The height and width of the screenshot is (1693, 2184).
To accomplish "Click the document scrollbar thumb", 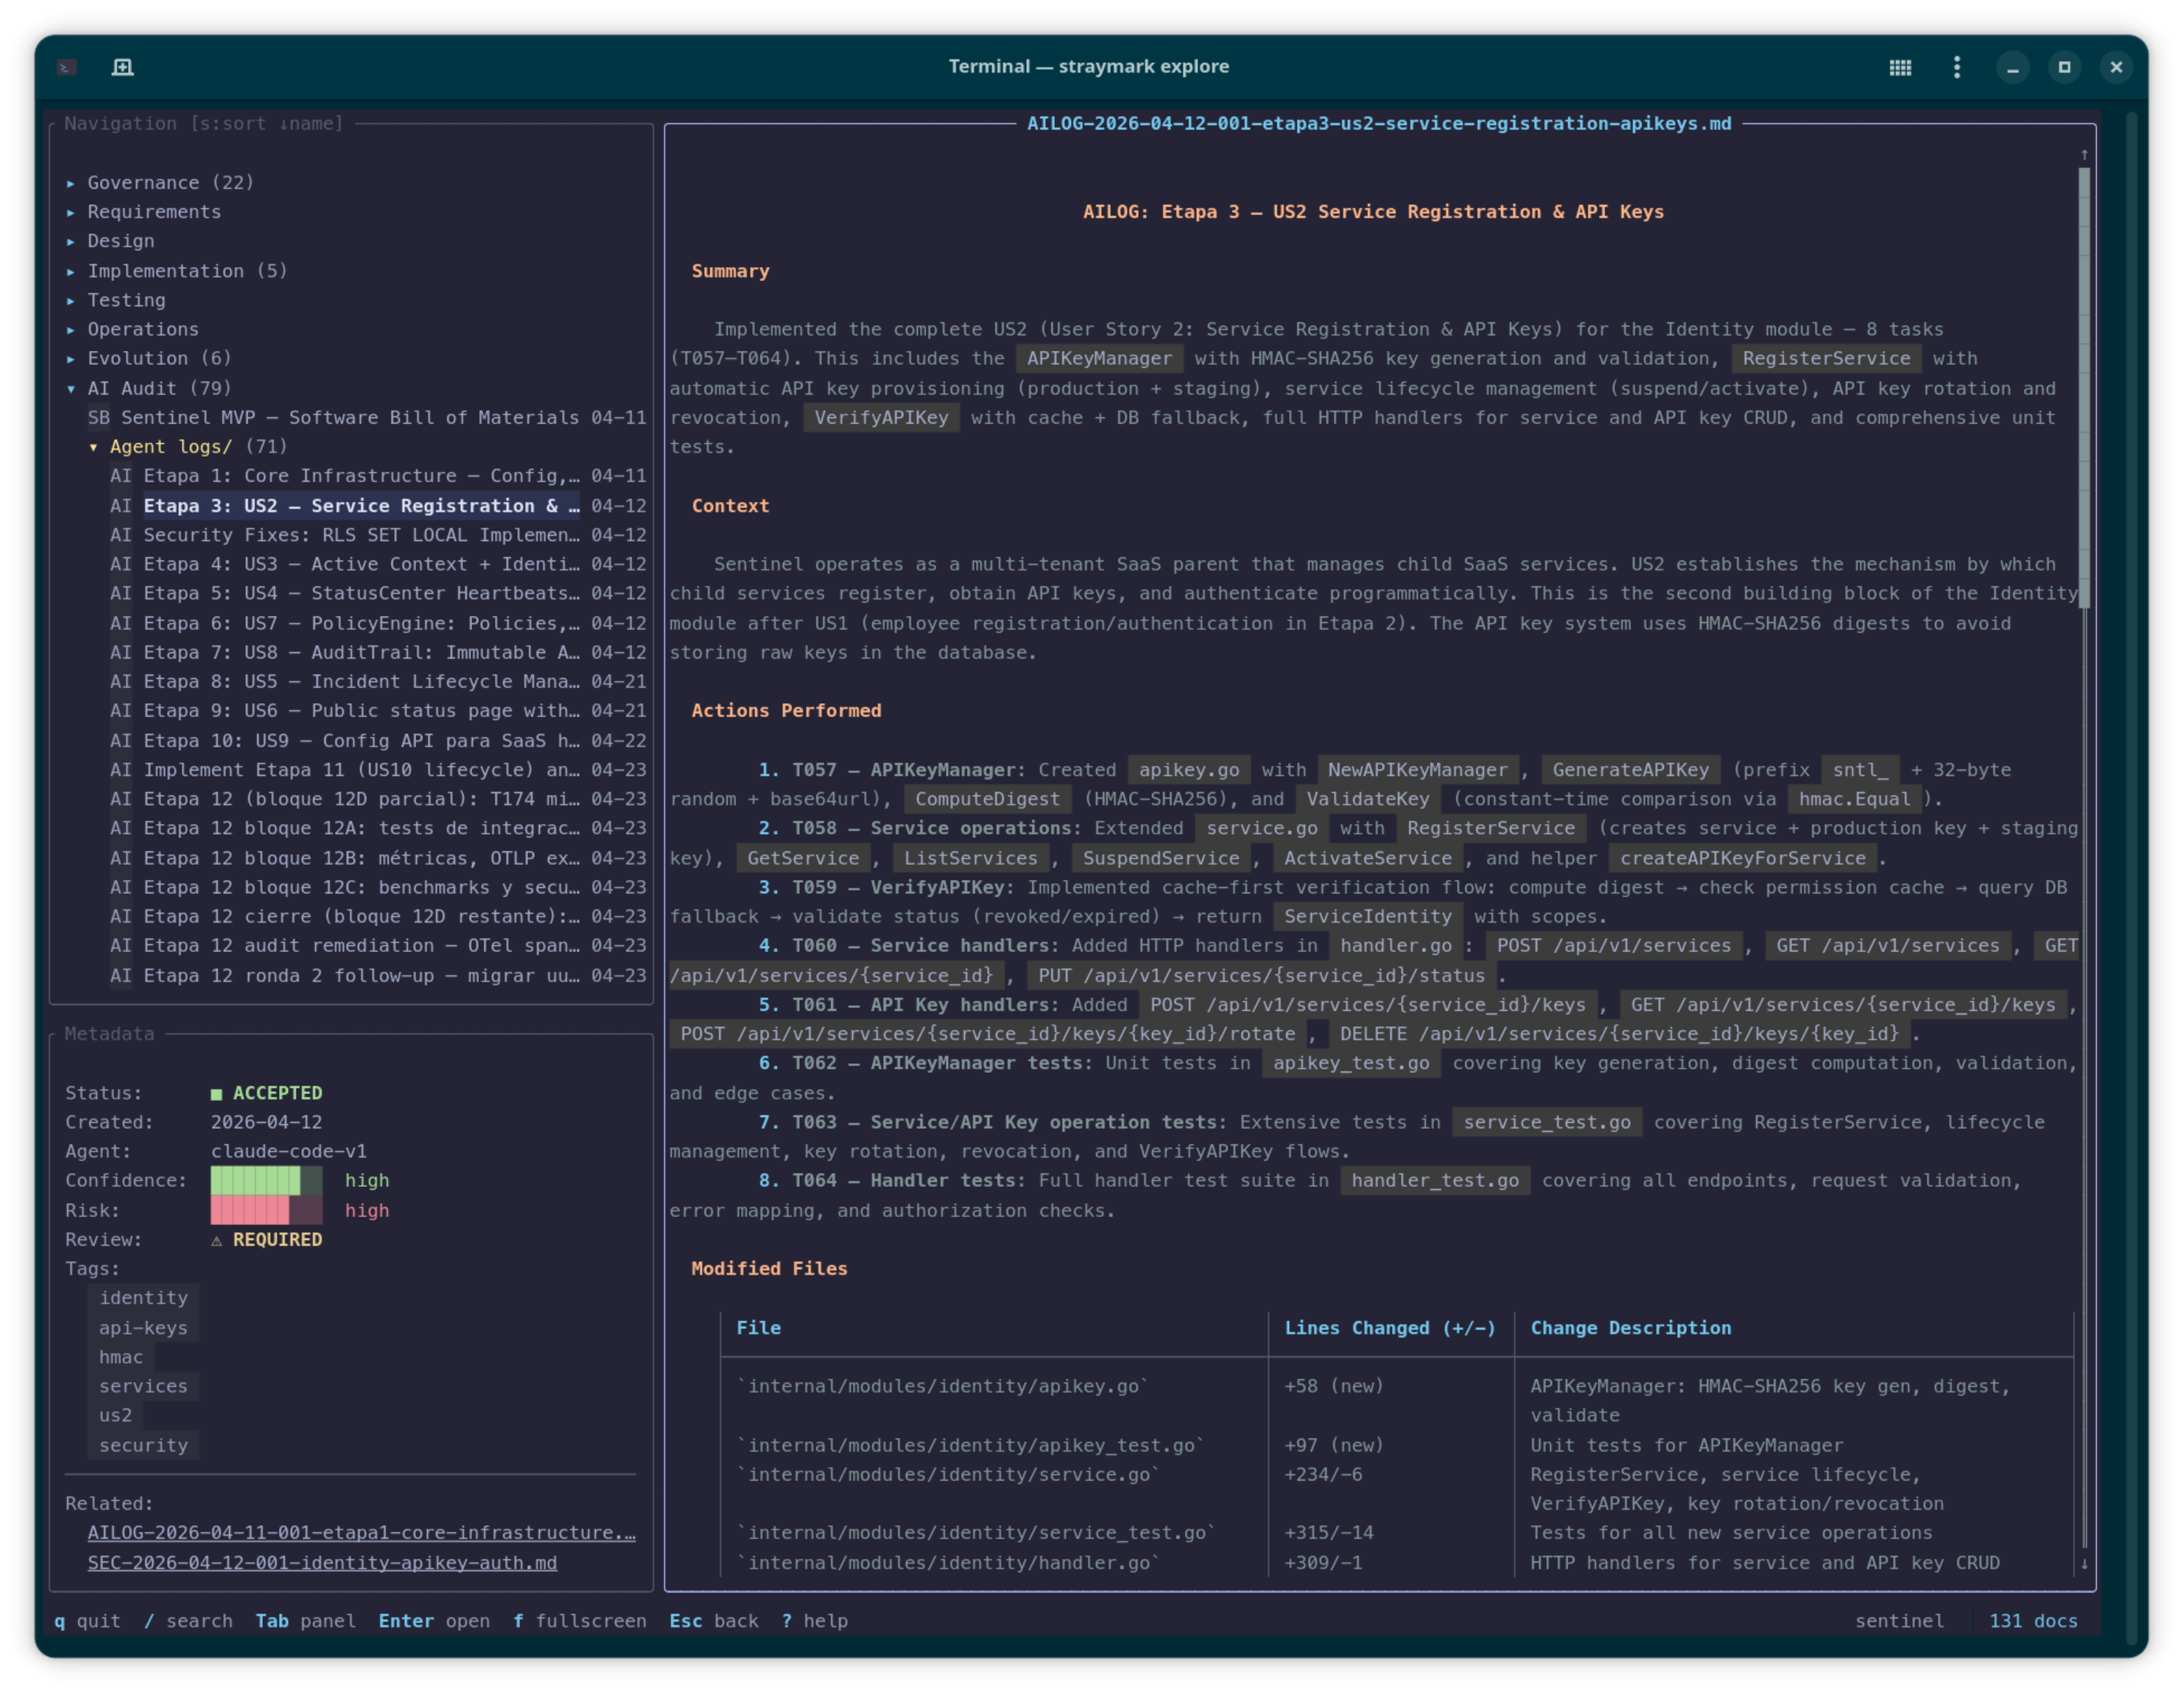I will point(2084,388).
